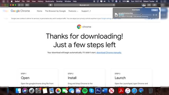Open the Help menu

75,1
